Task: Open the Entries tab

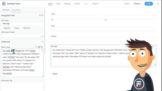Action: (x=77, y=4)
